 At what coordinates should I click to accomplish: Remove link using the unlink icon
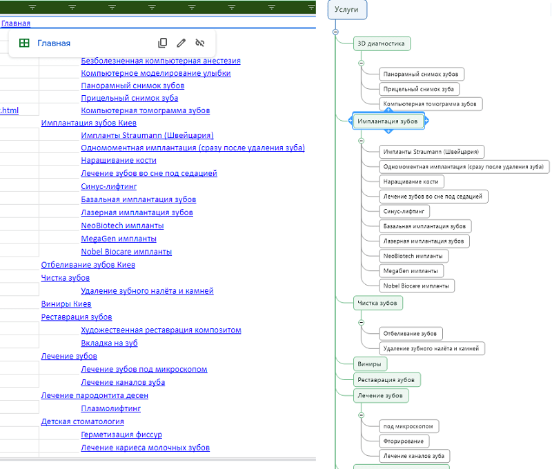(200, 43)
